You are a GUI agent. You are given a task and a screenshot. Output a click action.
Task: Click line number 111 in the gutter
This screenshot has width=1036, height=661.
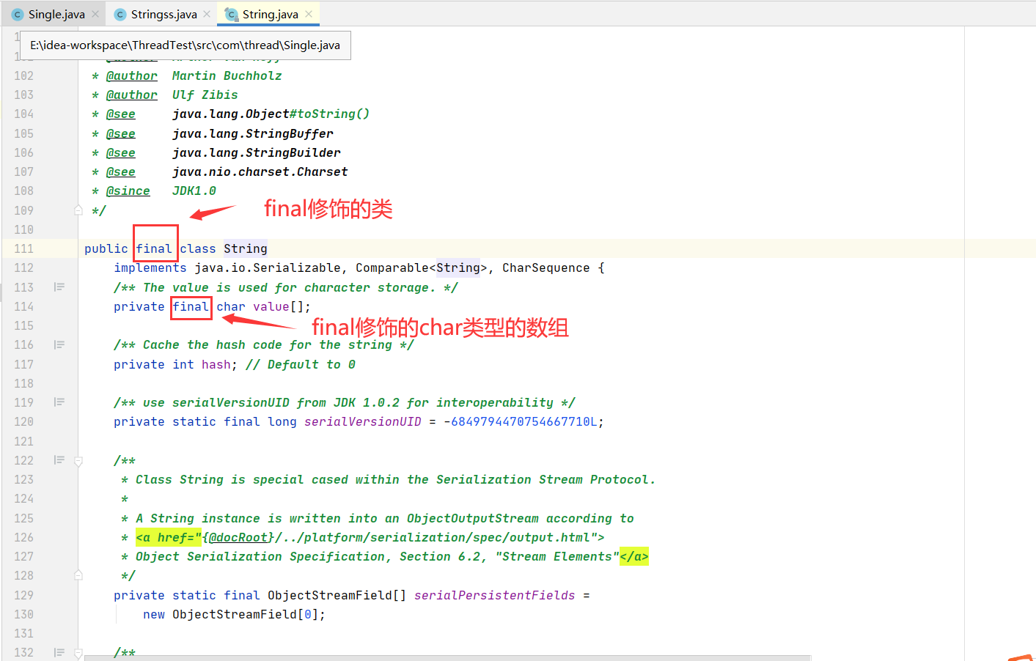tap(23, 248)
